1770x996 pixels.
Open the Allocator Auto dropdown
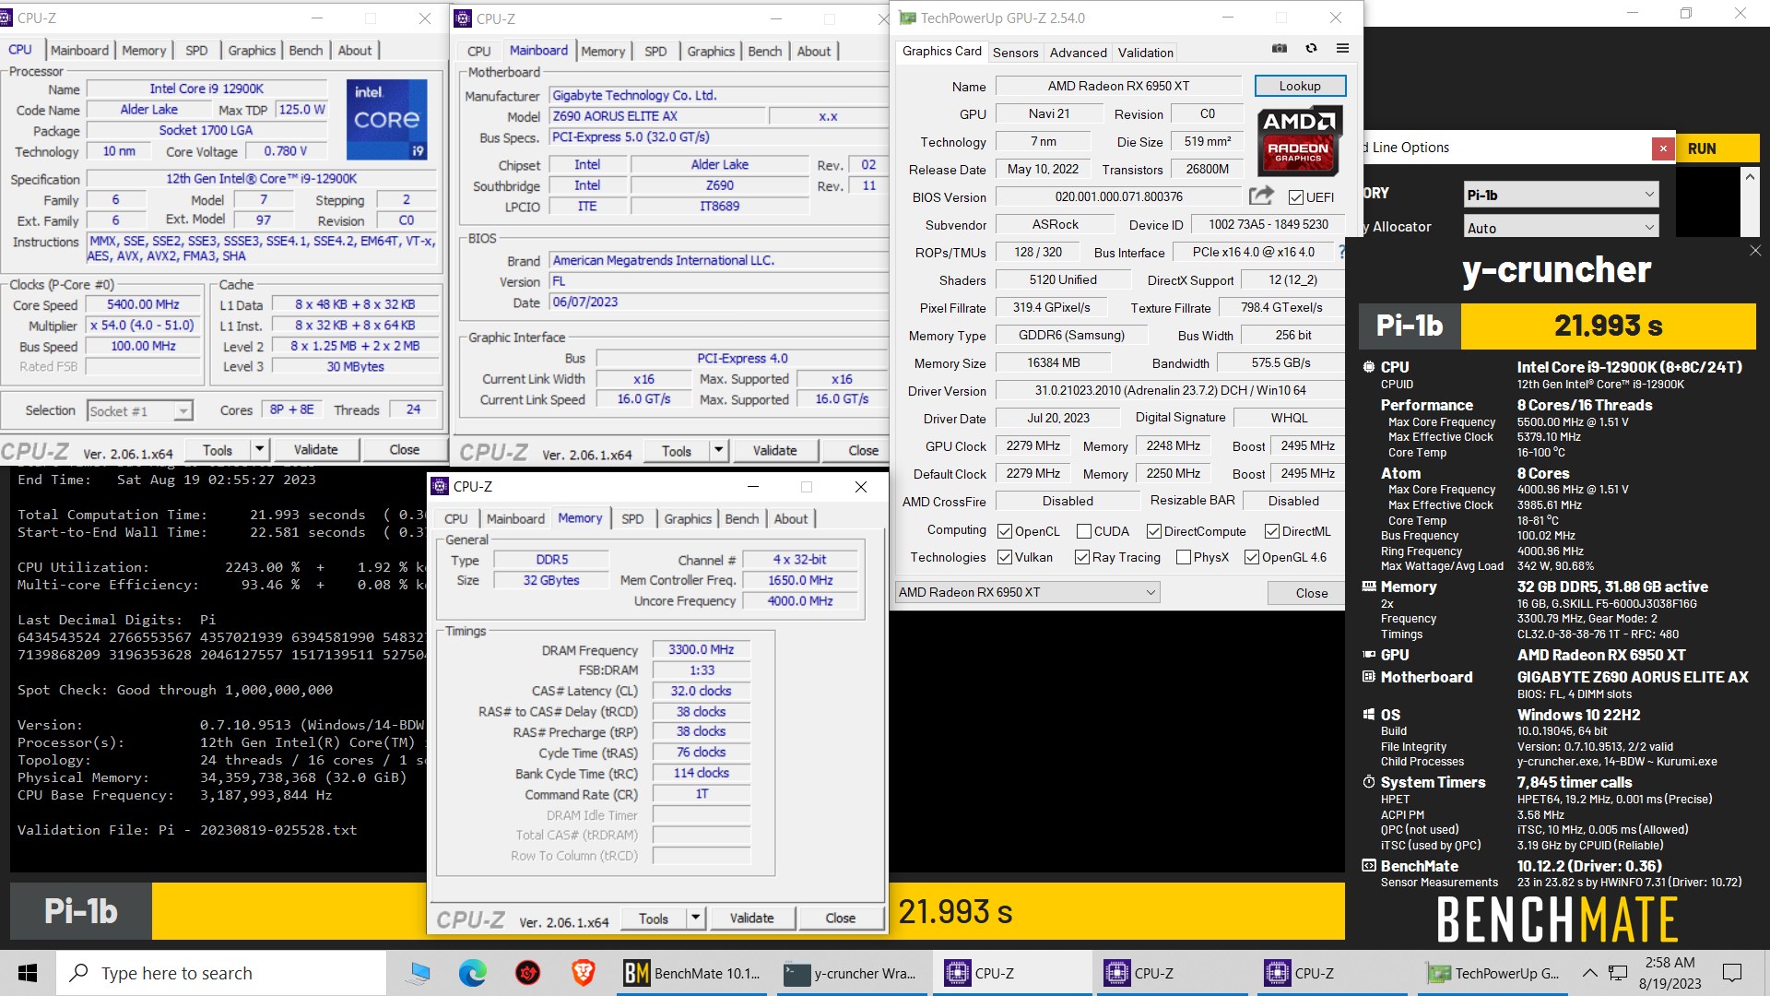1561,227
